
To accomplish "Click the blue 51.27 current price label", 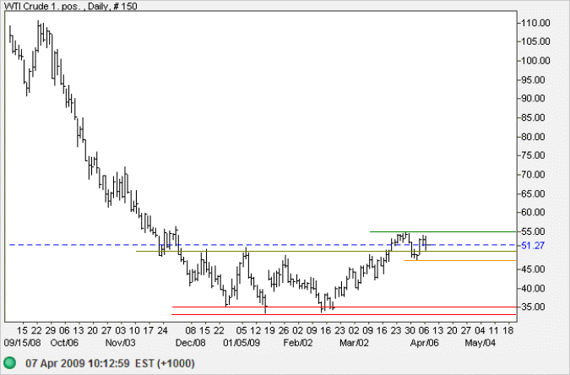I will (533, 246).
